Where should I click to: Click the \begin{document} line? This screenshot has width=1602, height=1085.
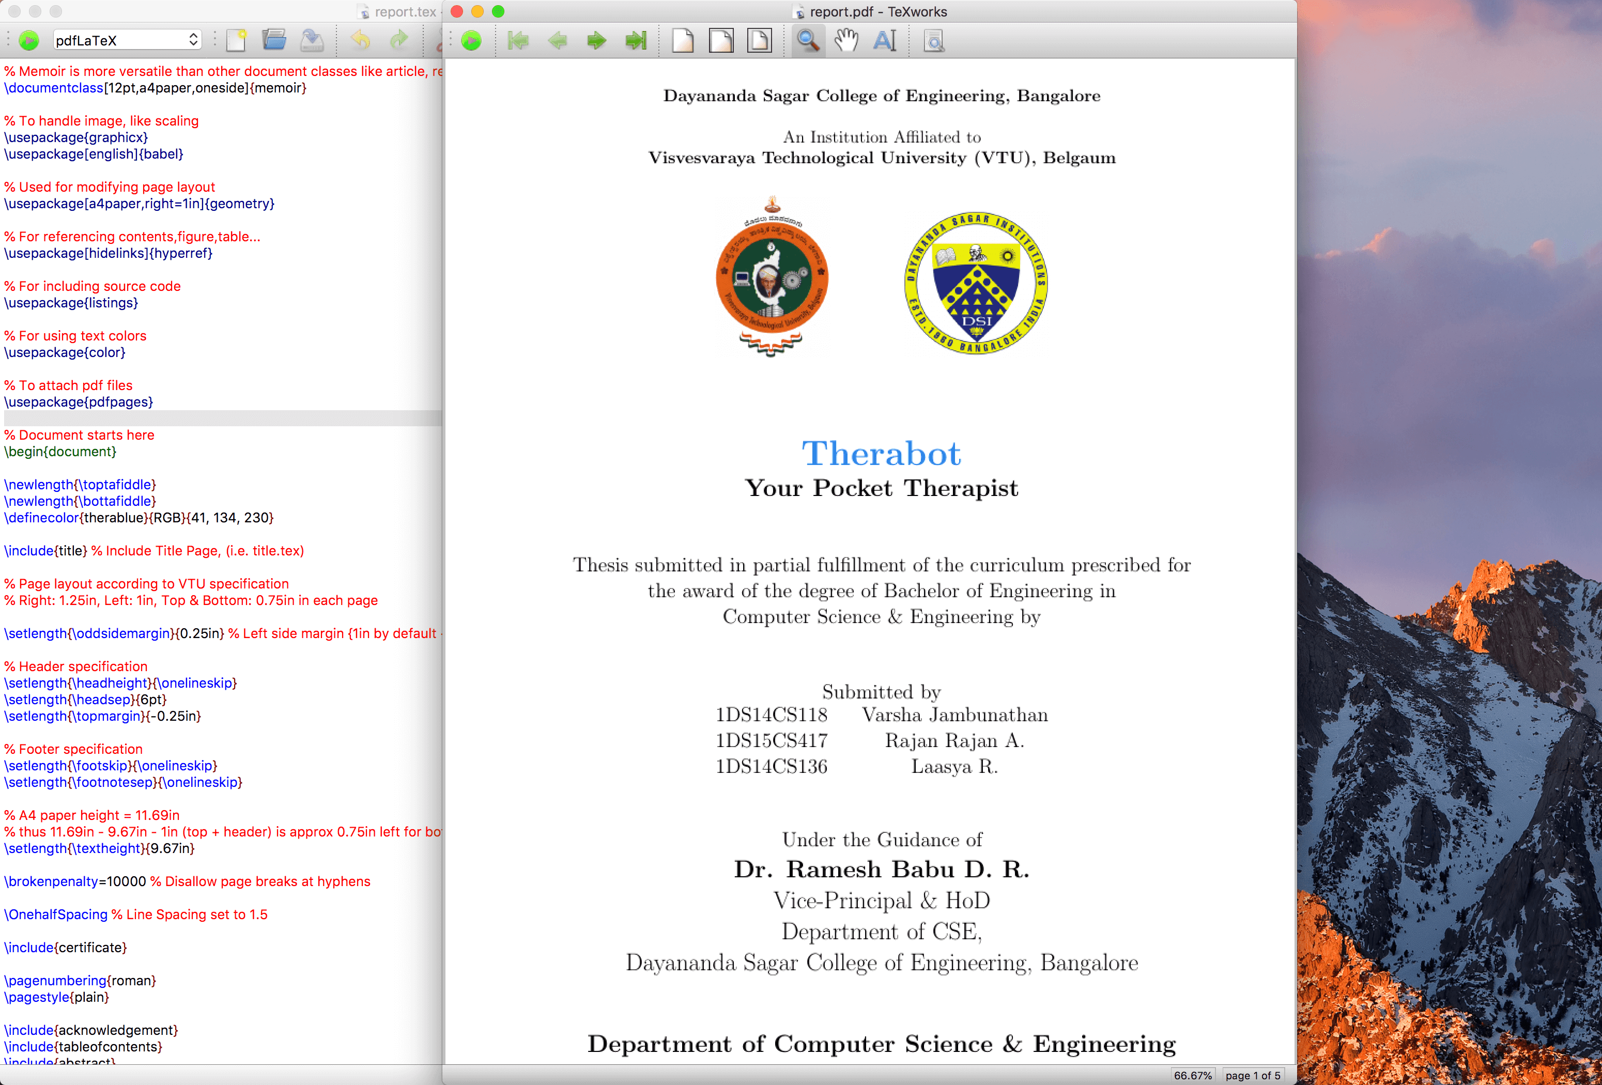60,452
